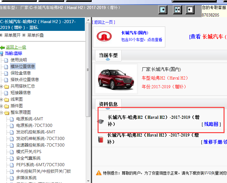Click the 返回上一级 link
Viewport: 227px width, 183px height.
[16, 47]
